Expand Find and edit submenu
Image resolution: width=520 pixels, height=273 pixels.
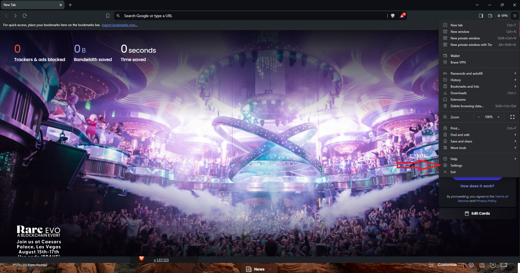479,135
